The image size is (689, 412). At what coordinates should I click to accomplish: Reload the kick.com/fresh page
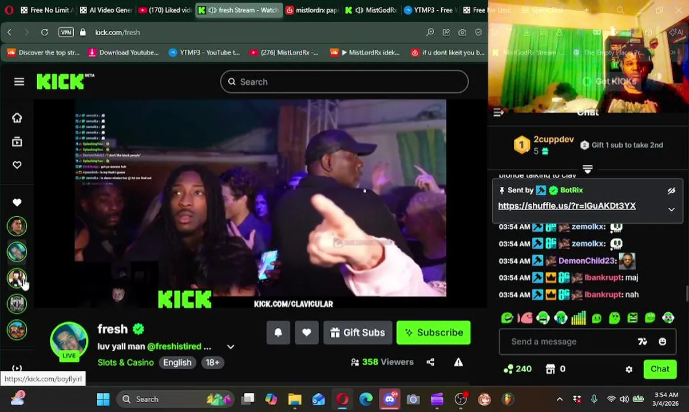tap(44, 33)
